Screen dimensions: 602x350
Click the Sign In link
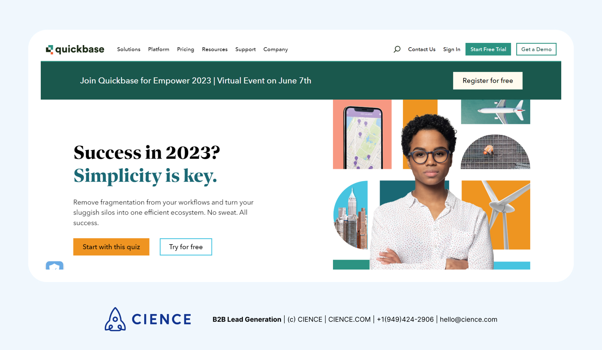(x=451, y=49)
